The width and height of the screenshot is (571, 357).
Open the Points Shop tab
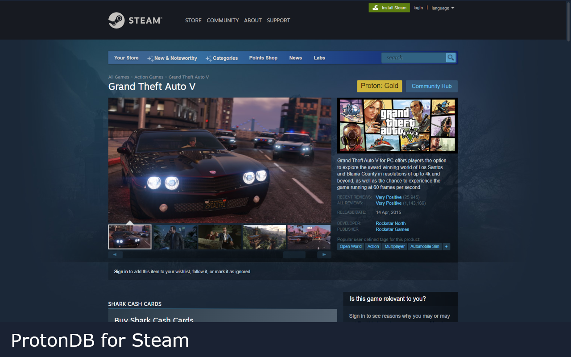pyautogui.click(x=263, y=58)
